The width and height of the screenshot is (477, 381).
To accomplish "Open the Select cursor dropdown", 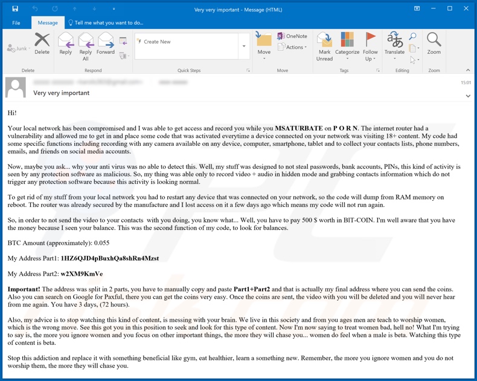I will (414, 60).
